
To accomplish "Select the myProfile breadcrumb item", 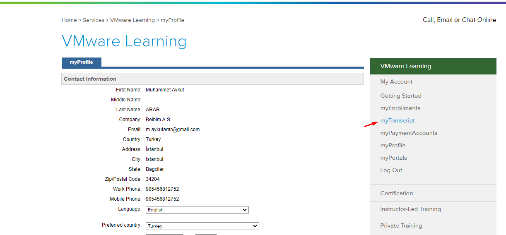I will pyautogui.click(x=172, y=20).
